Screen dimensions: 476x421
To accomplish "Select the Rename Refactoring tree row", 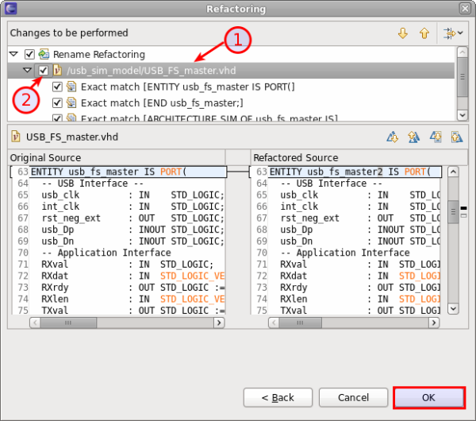I will click(x=231, y=54).
